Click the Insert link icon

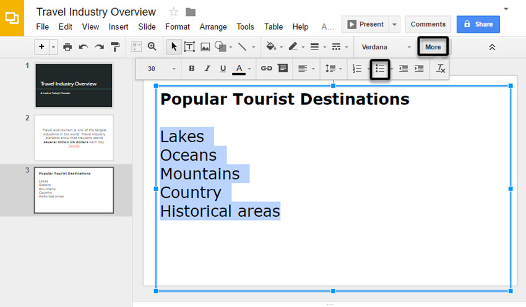click(267, 69)
